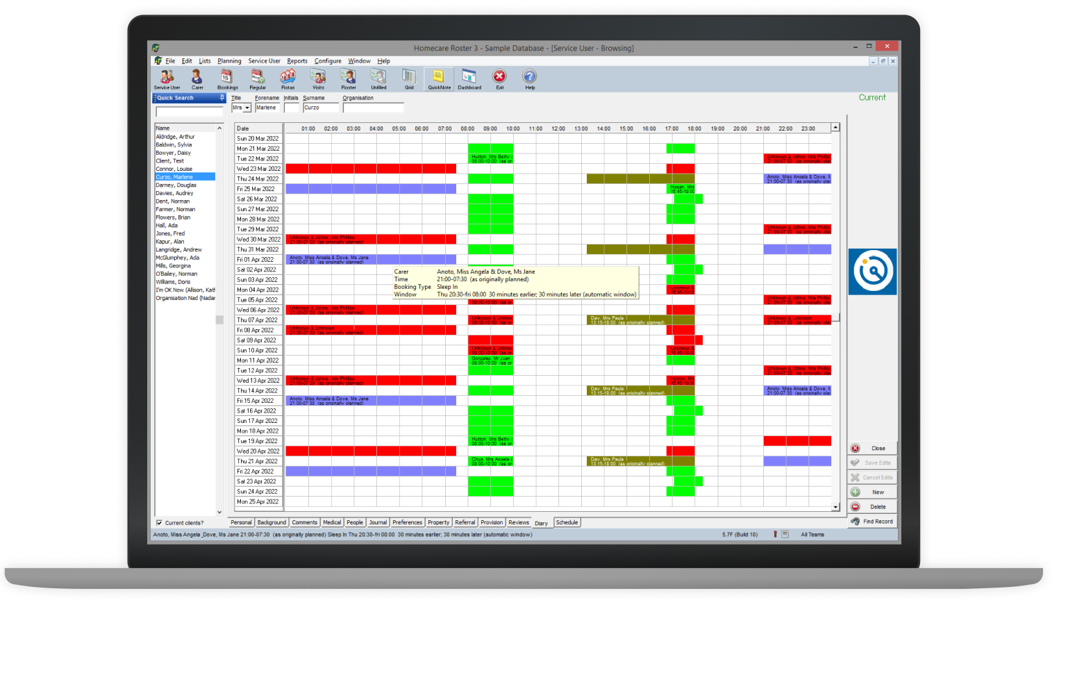The height and width of the screenshot is (689, 1068).
Task: Toggle the Current clients checkbox
Action: pos(159,523)
